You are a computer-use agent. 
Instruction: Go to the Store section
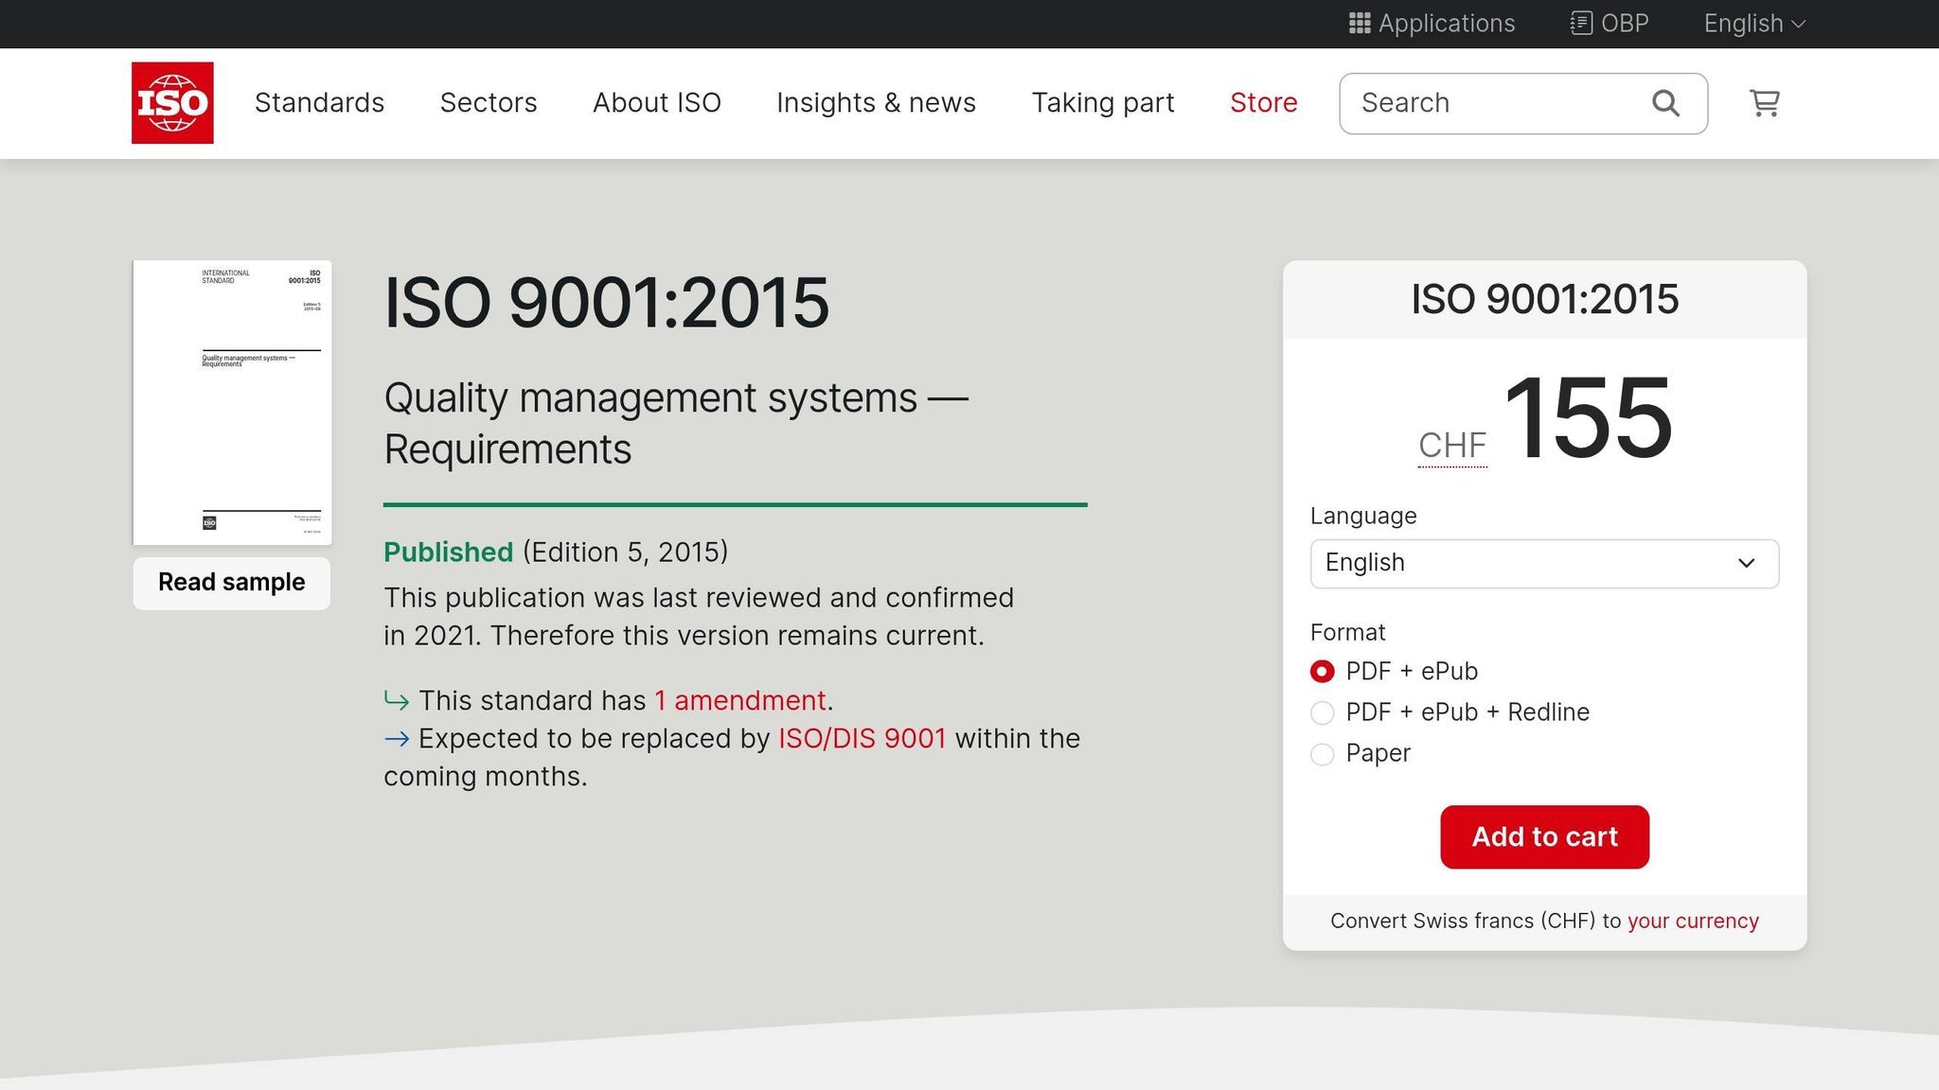pyautogui.click(x=1264, y=102)
